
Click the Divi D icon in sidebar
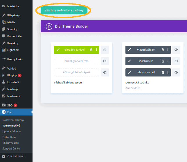pos(4,112)
